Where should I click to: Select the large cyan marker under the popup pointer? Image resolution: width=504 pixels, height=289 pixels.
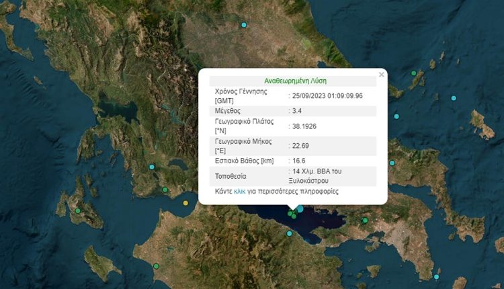pyautogui.click(x=300, y=209)
